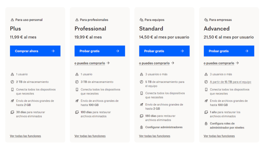Click the user icon beside 'Para uso personal'

coord(12,20)
